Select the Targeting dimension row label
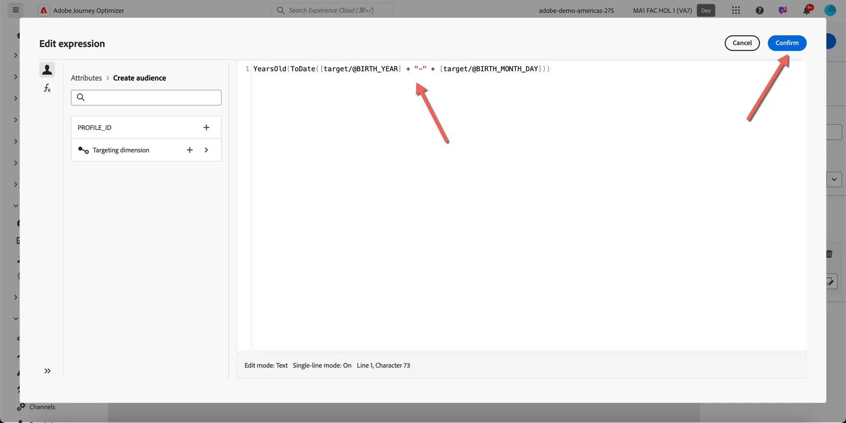The image size is (846, 423). (x=121, y=150)
